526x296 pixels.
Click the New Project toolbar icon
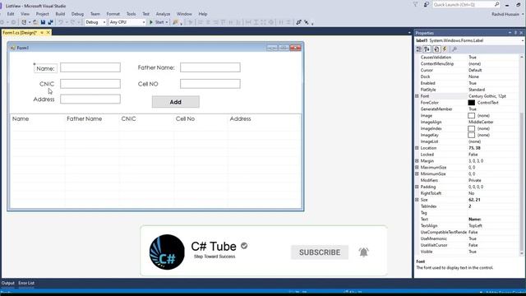(x=24, y=22)
